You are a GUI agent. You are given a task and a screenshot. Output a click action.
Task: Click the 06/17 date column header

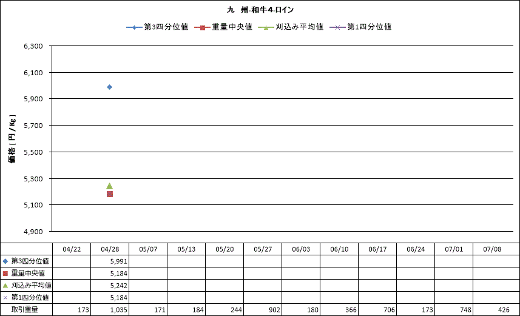click(377, 249)
